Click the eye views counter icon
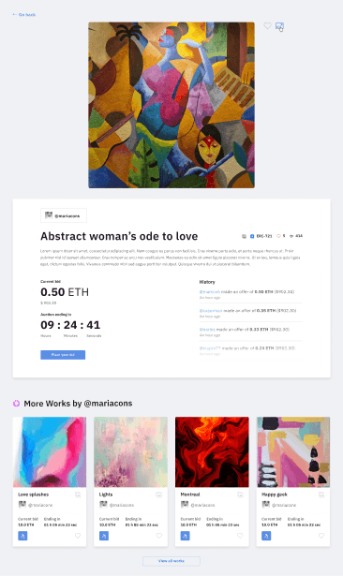The width and height of the screenshot is (343, 576). [x=291, y=236]
